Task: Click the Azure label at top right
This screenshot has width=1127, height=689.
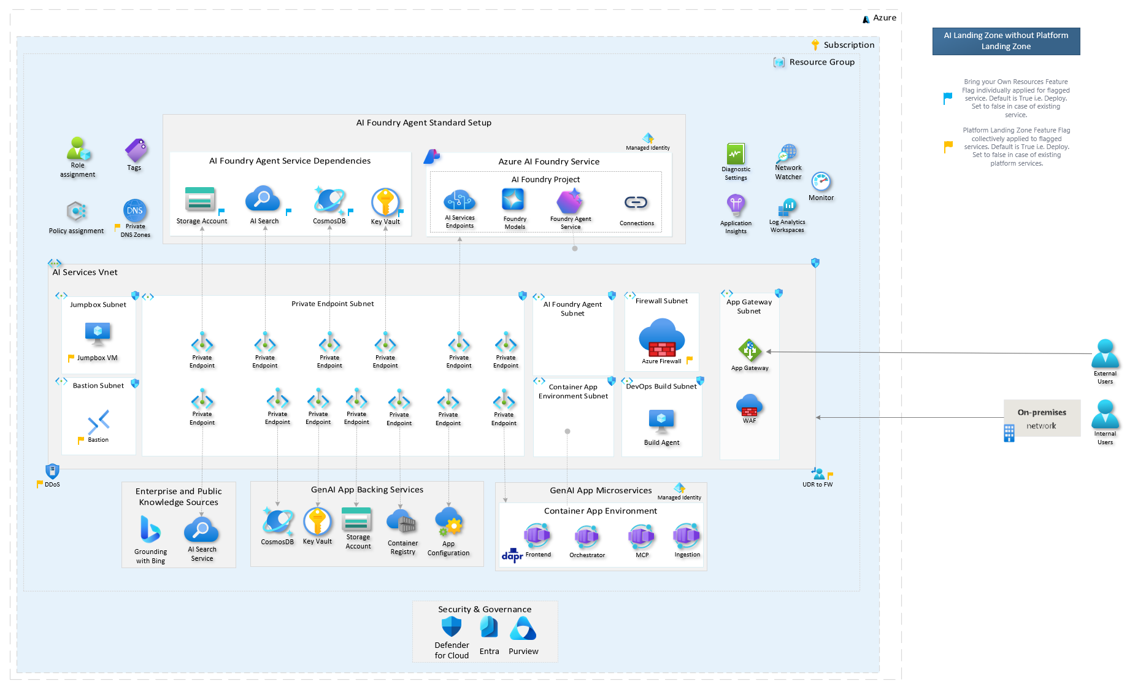Action: coord(880,18)
